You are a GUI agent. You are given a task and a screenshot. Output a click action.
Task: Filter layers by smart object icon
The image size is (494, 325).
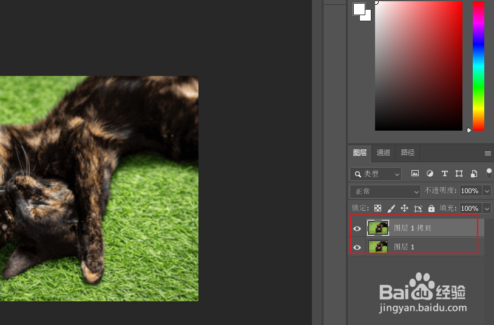pyautogui.click(x=474, y=173)
